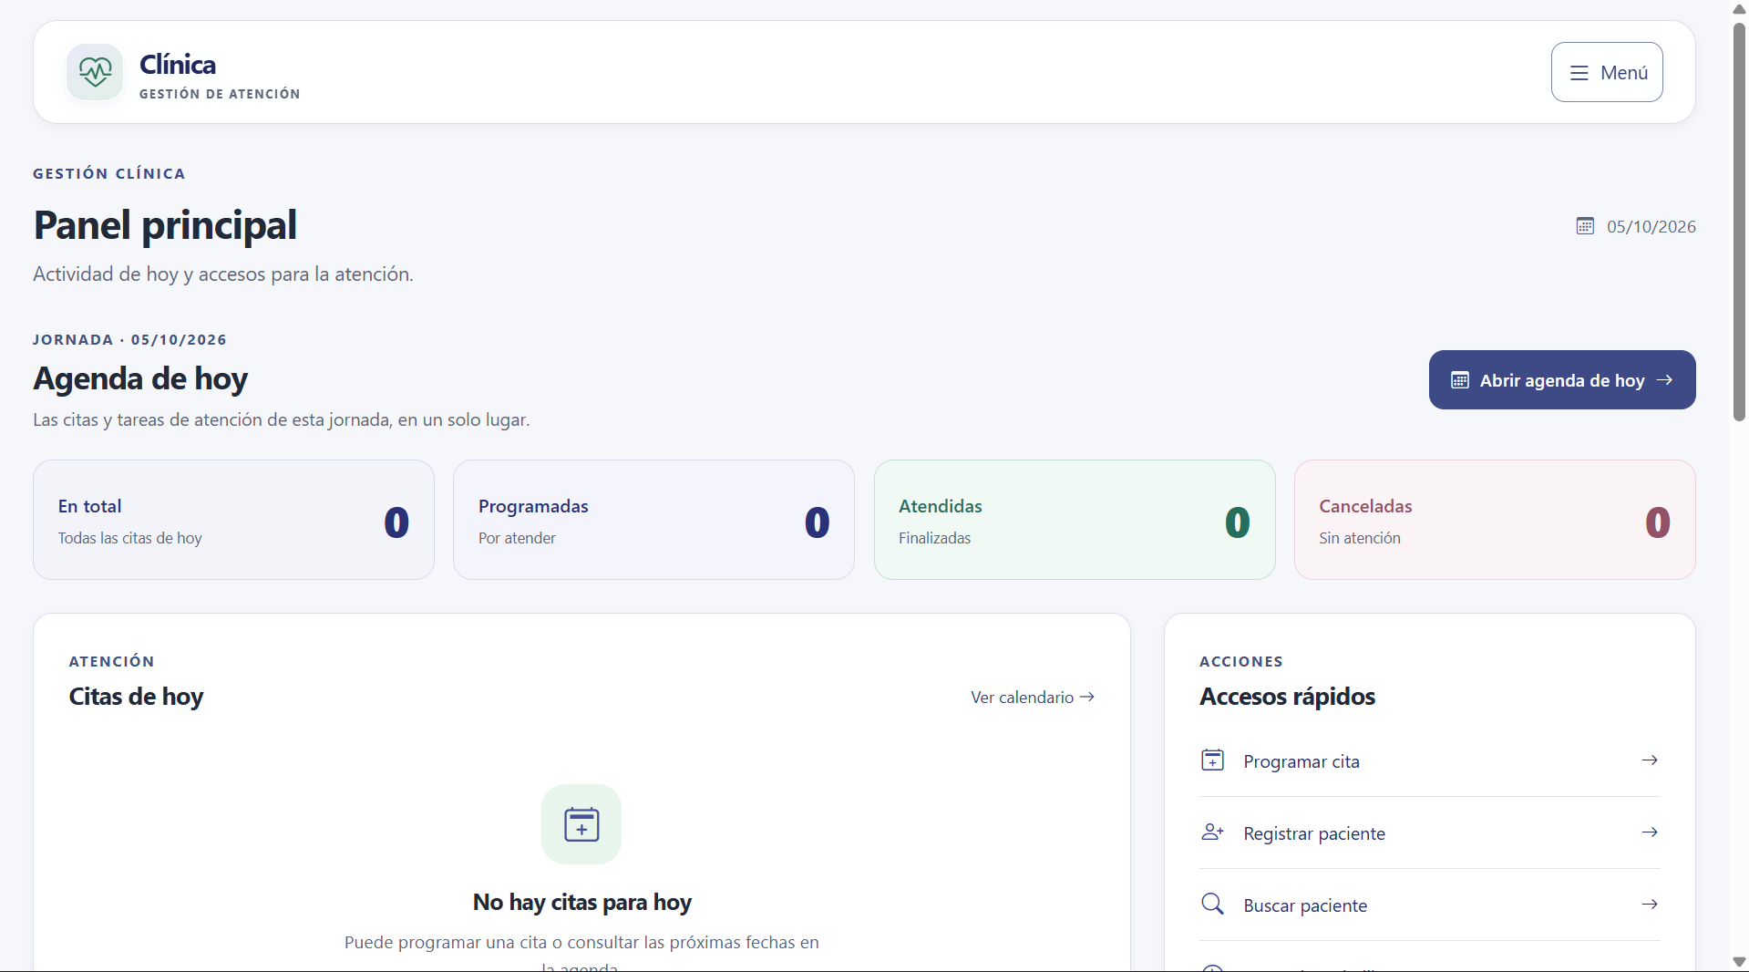This screenshot has height=972, width=1749.
Task: Click the Ver calendario link
Action: click(1033, 698)
